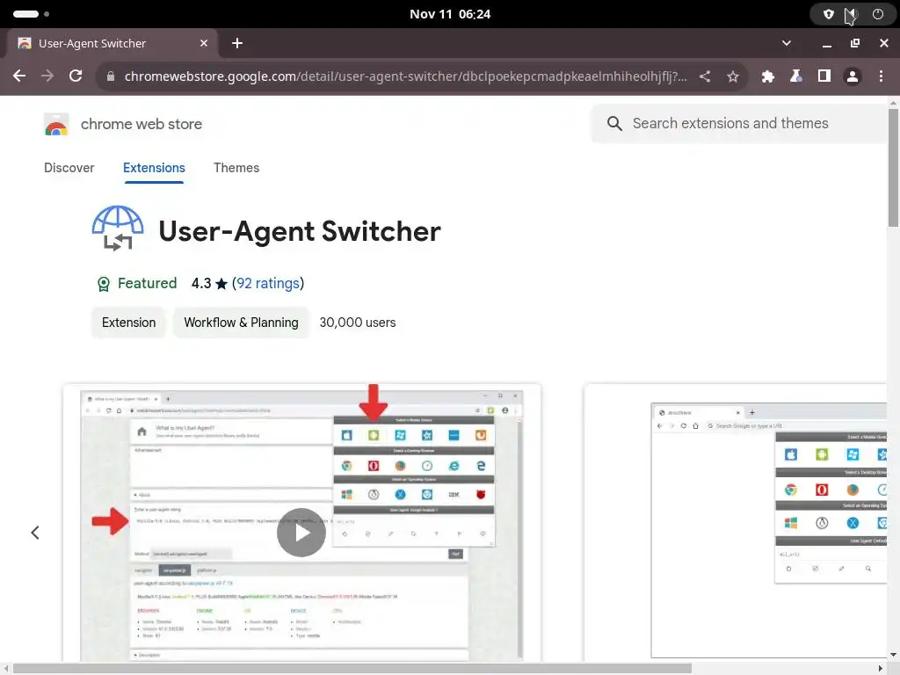The width and height of the screenshot is (900, 675).
Task: Click the horizontal scrollbar thumb
Action: coord(352,669)
